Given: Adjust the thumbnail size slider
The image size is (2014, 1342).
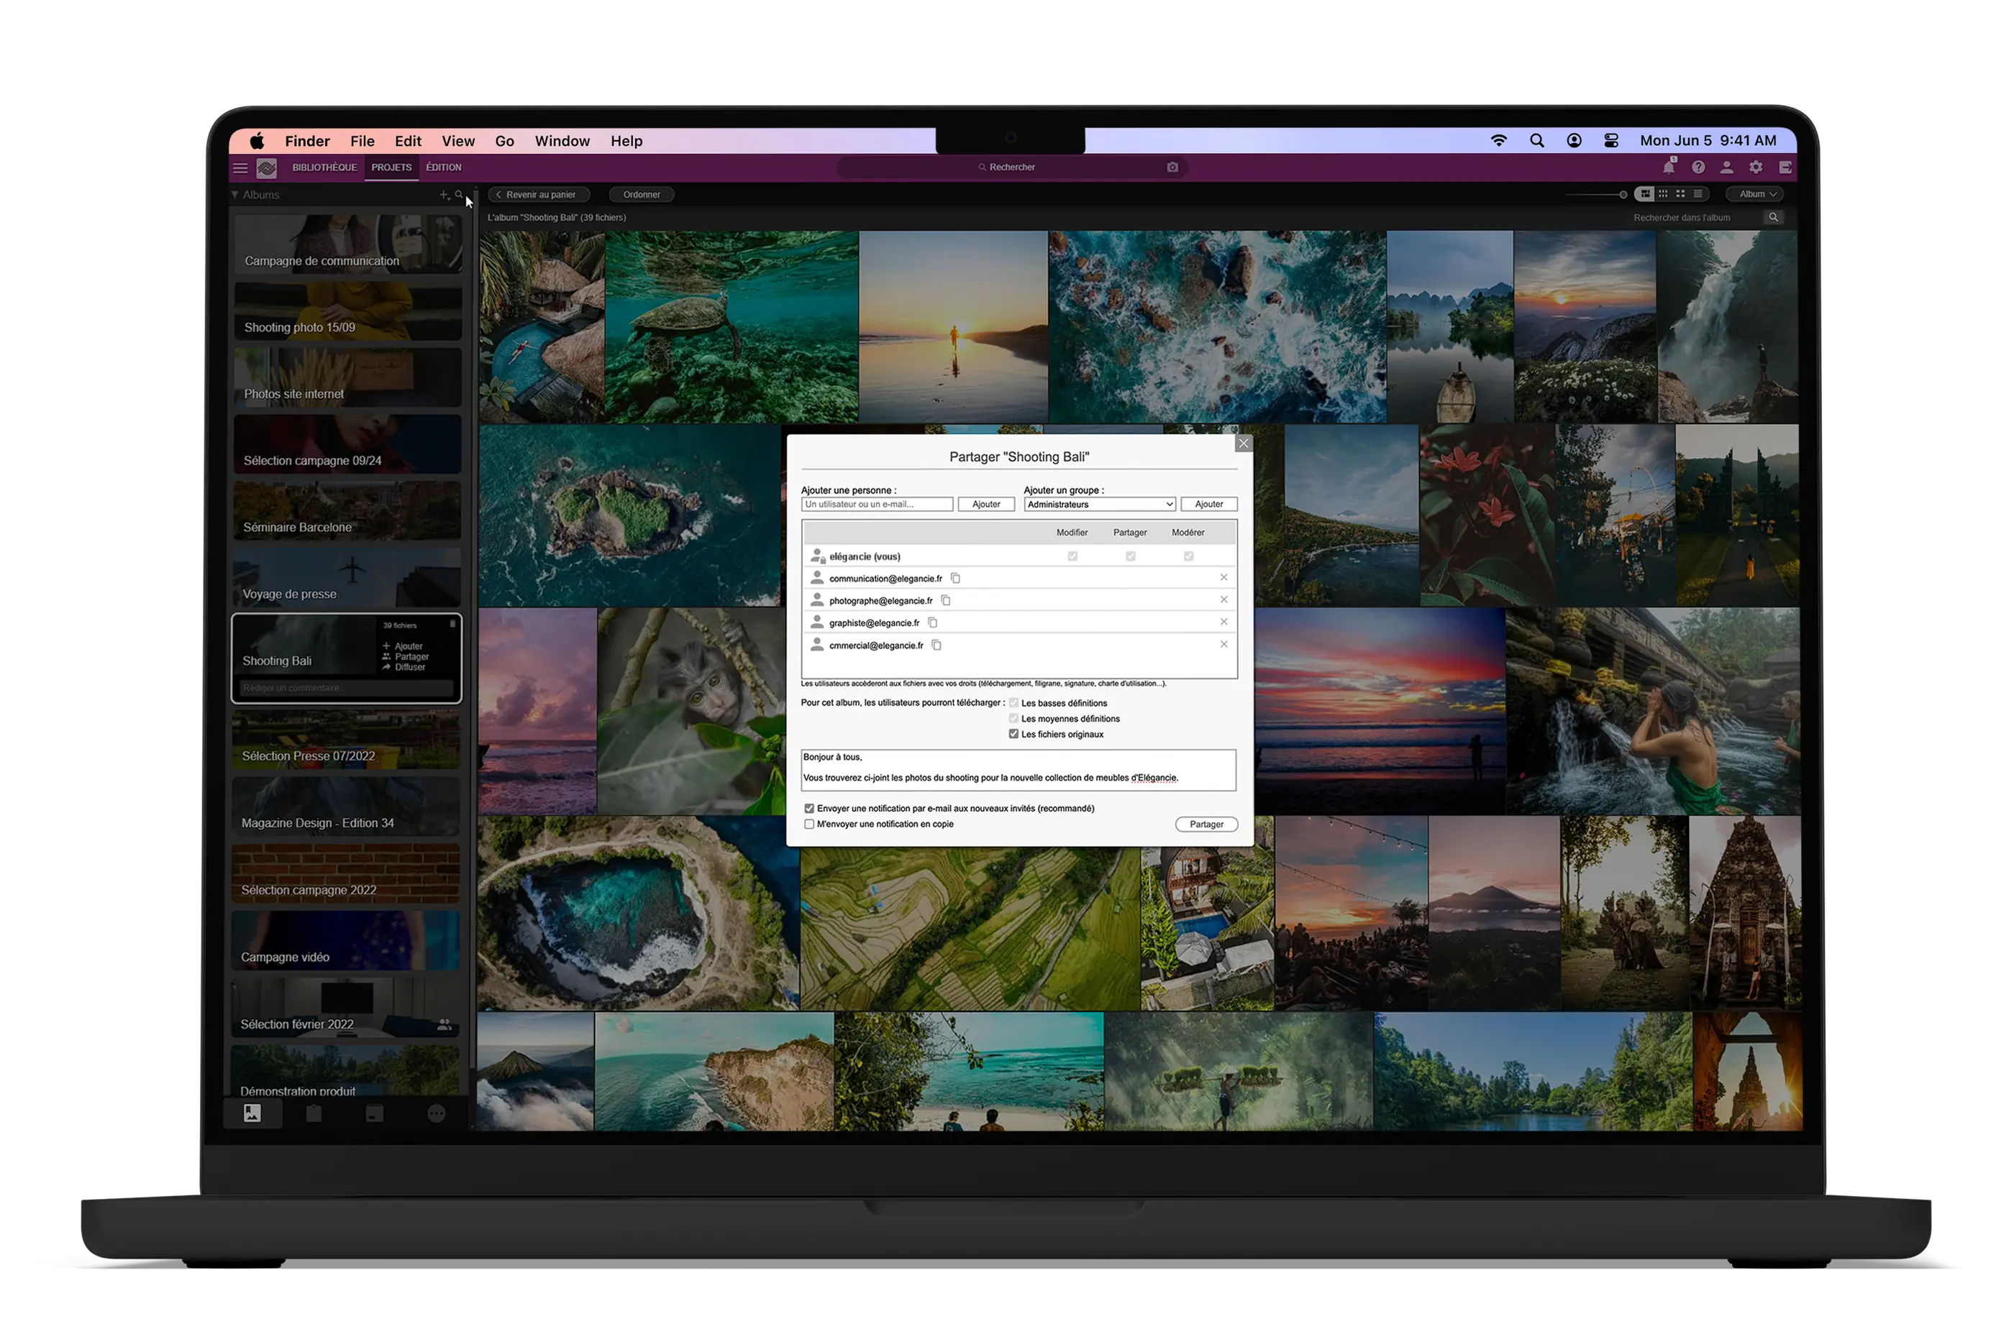Looking at the screenshot, I should tap(1624, 194).
